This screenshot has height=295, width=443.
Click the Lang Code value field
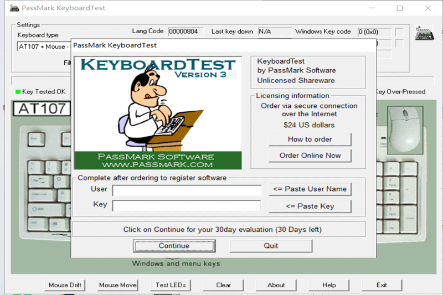coord(186,32)
